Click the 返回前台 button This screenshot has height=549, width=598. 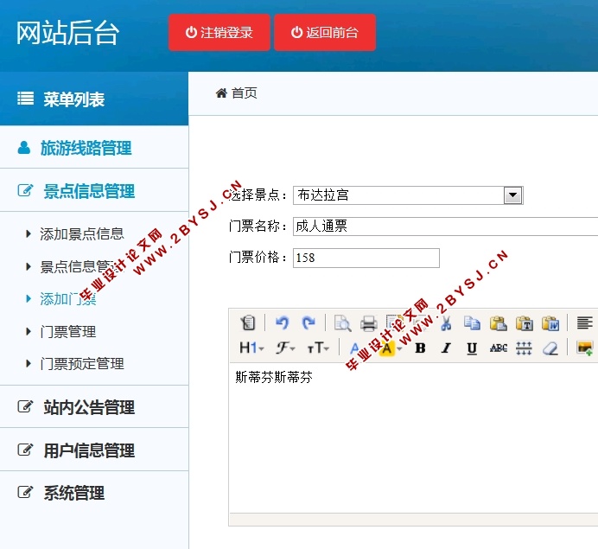point(325,33)
